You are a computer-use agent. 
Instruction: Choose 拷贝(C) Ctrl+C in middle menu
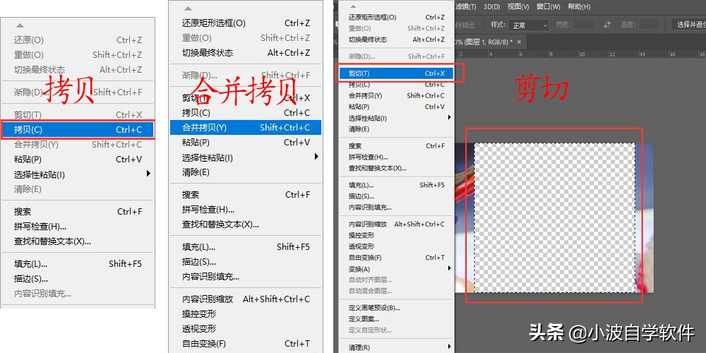pyautogui.click(x=246, y=112)
